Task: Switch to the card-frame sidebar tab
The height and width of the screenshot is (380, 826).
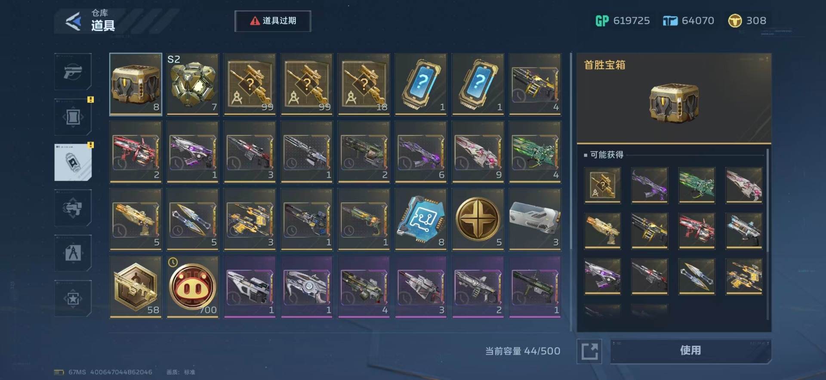Action: pos(73,117)
